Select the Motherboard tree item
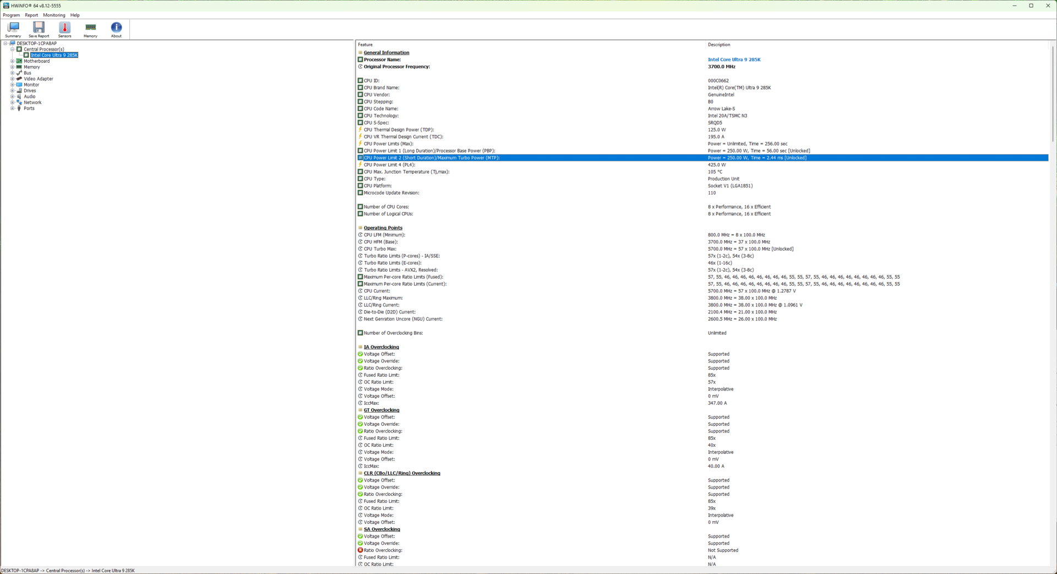 pyautogui.click(x=36, y=61)
